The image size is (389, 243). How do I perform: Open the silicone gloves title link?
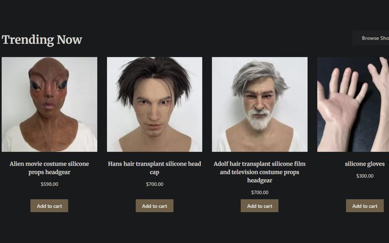(365, 164)
